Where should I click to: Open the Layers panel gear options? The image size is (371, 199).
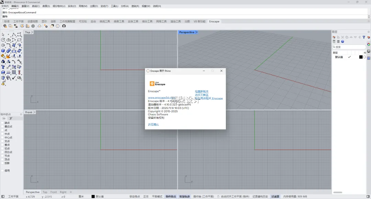[x=368, y=32]
